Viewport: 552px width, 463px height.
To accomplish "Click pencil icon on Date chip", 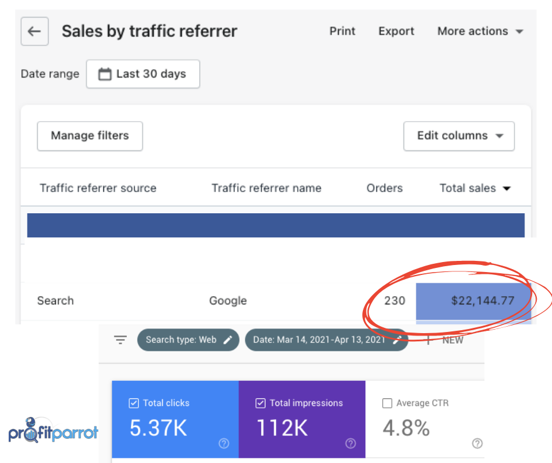I will [x=398, y=340].
